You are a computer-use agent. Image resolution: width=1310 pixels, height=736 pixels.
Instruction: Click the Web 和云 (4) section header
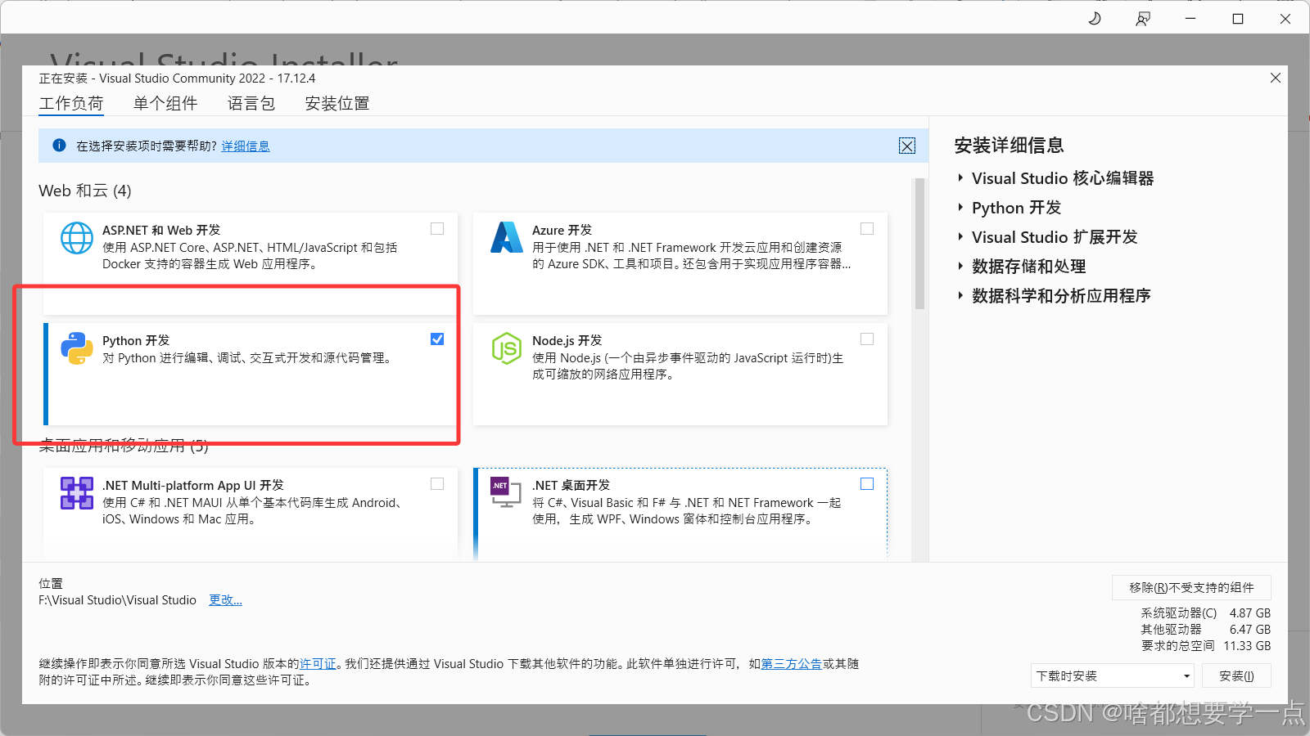point(85,191)
